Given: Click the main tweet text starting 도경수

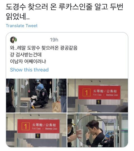Looking at the screenshot, I should [64, 12].
